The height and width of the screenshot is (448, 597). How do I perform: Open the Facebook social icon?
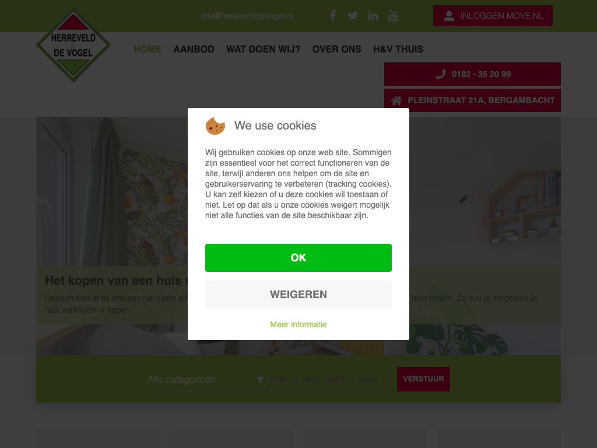point(333,16)
